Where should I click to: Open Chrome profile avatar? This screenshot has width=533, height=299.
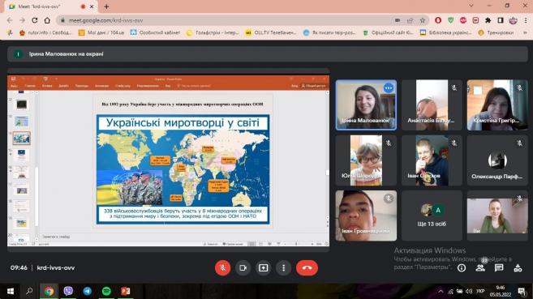(x=513, y=20)
